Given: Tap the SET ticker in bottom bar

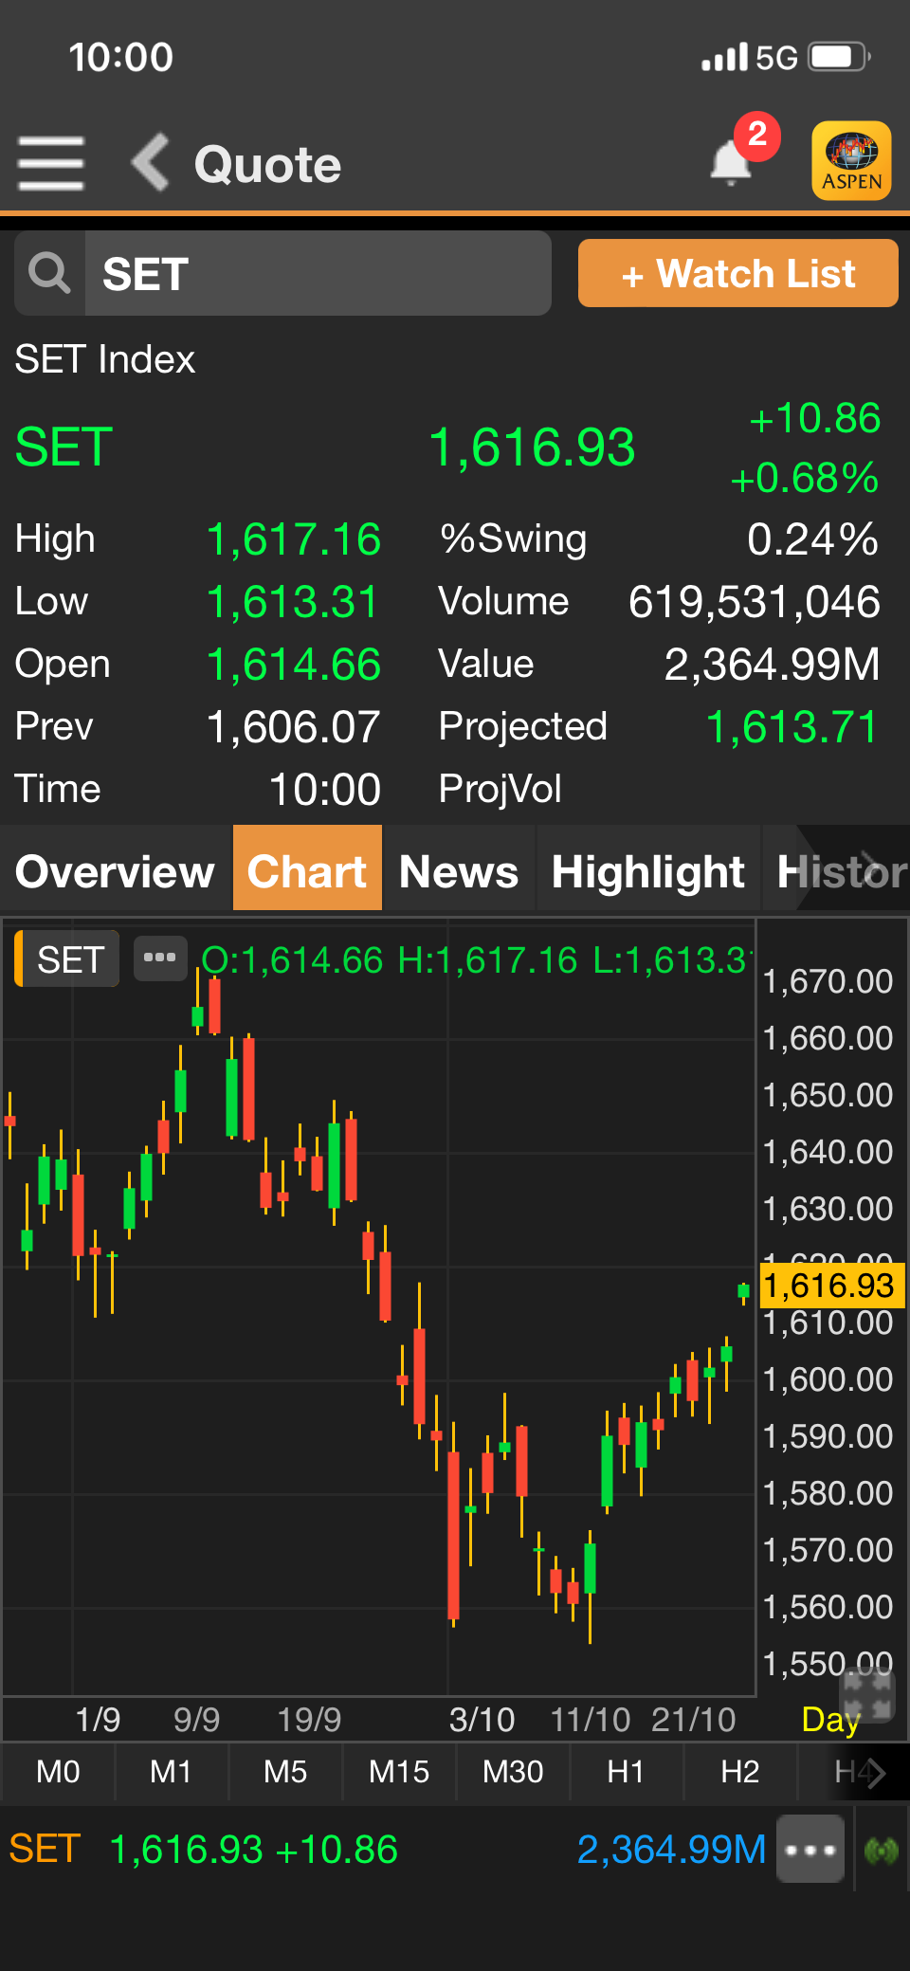Looking at the screenshot, I should 45,1849.
